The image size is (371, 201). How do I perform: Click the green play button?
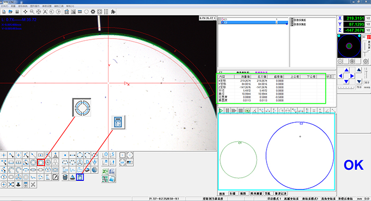point(221,111)
